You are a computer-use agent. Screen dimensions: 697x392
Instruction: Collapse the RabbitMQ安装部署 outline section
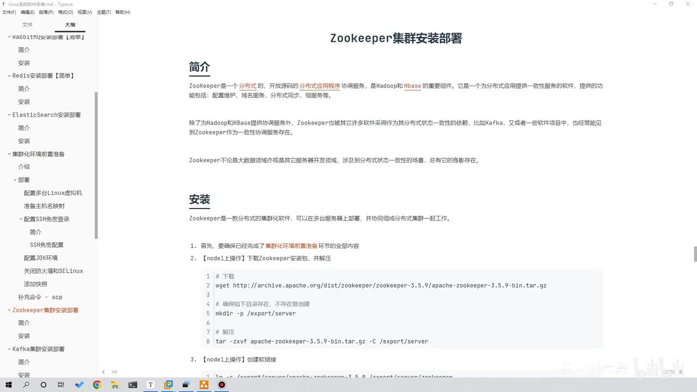pos(9,37)
